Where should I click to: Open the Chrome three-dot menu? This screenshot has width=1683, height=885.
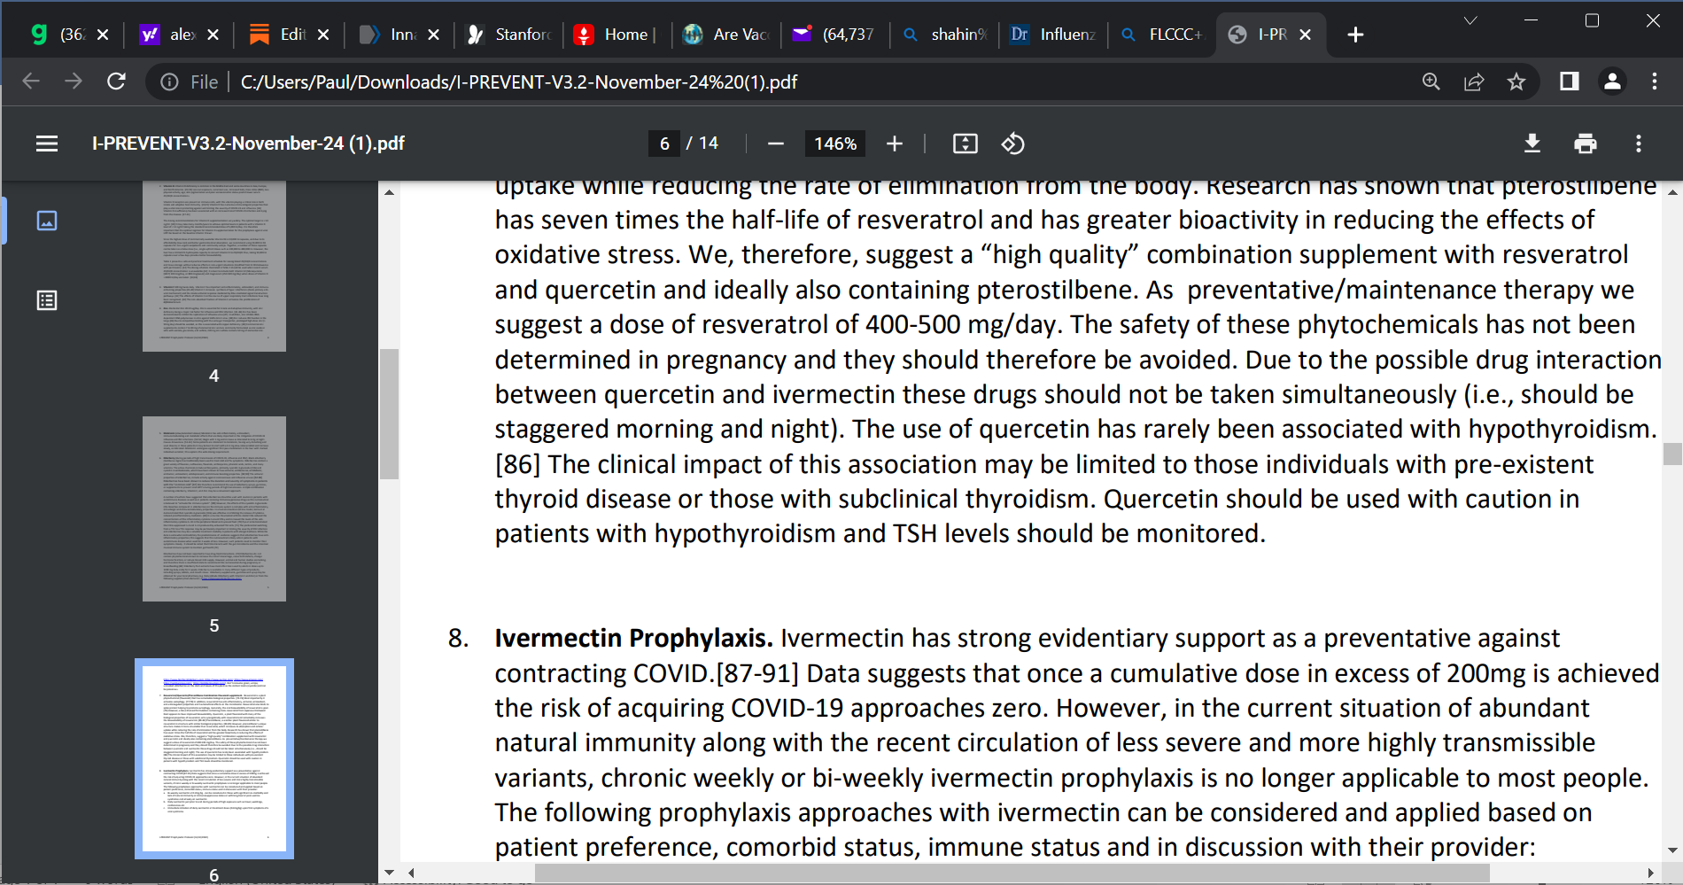click(x=1655, y=82)
